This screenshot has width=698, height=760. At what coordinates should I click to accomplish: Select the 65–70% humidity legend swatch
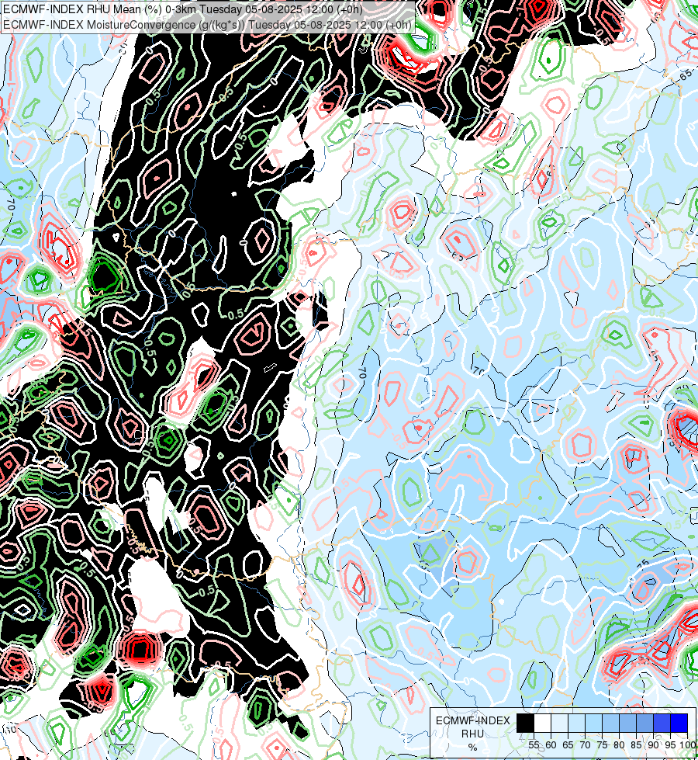[x=576, y=724]
